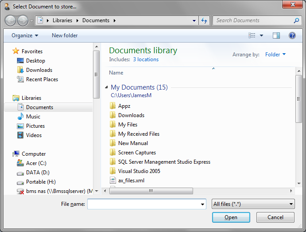The image size is (306, 232).
Task: Click the Refresh icon beside address bar
Action: click(x=204, y=20)
